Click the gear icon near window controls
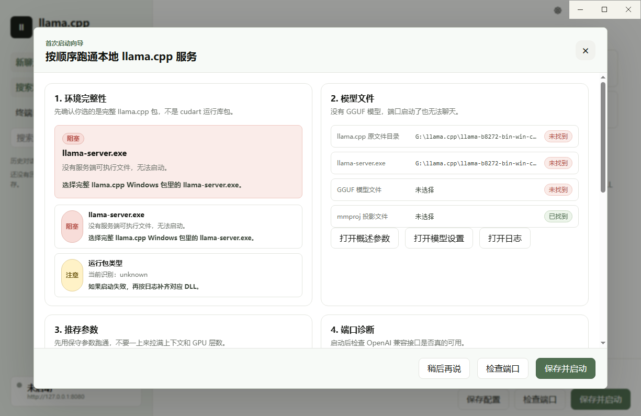 pyautogui.click(x=558, y=10)
